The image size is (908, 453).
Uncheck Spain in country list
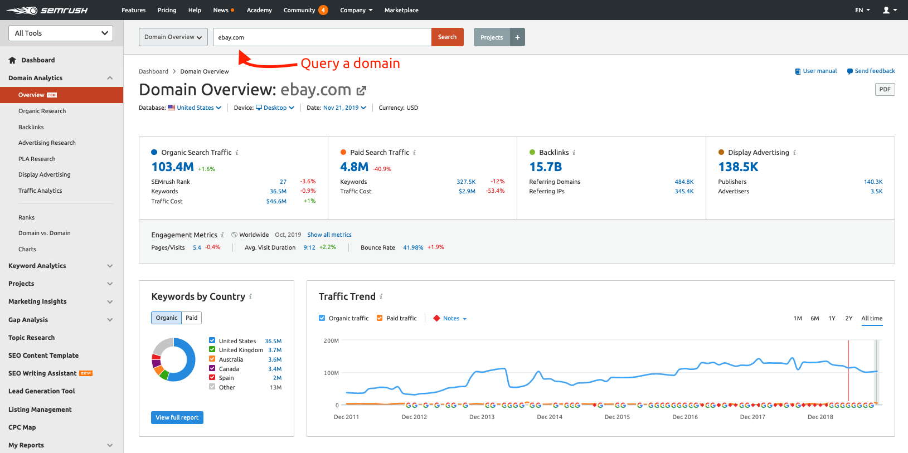tap(212, 377)
